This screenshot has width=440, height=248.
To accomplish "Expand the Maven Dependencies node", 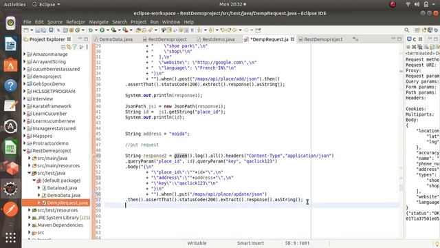I will (x=30, y=225).
